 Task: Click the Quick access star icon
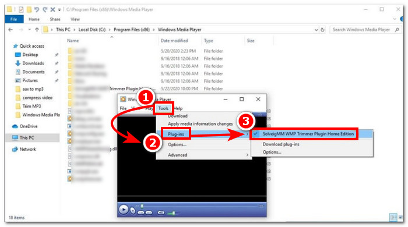pos(15,46)
